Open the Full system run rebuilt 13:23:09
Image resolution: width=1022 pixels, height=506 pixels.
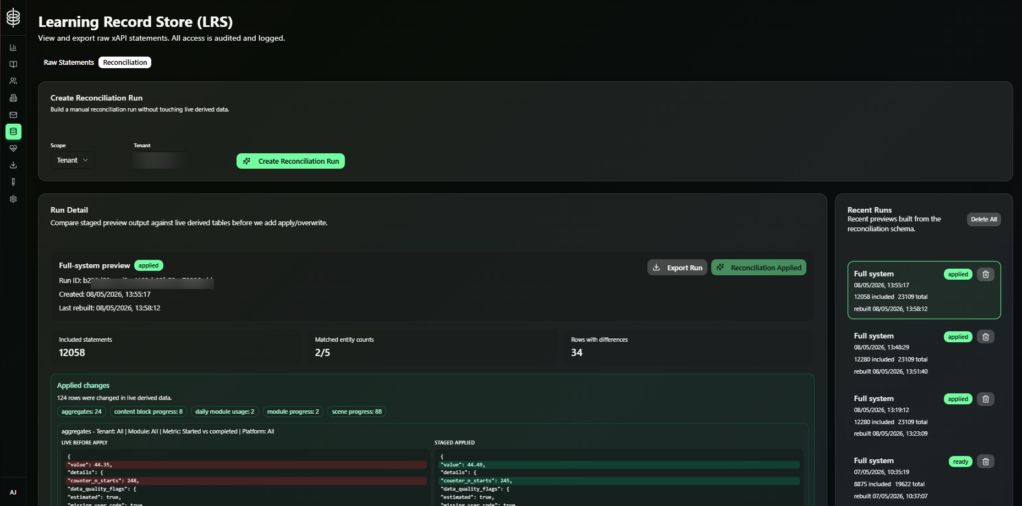[x=924, y=415]
